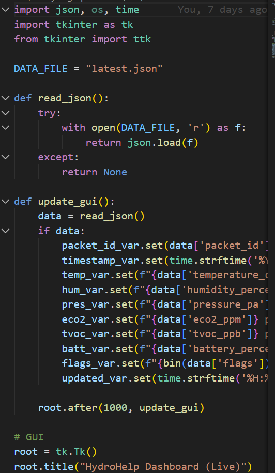Click the 'r' mode argument in open()
Viewport: 275px width, 473px height.
[196, 128]
